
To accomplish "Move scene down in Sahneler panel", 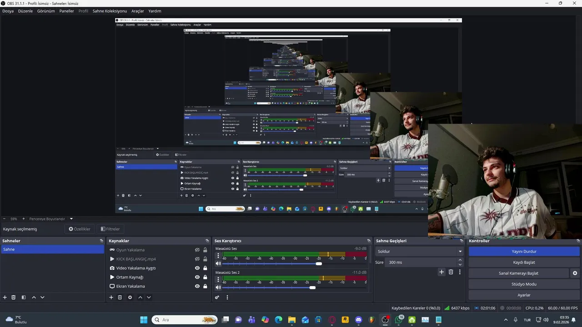I will [42, 297].
